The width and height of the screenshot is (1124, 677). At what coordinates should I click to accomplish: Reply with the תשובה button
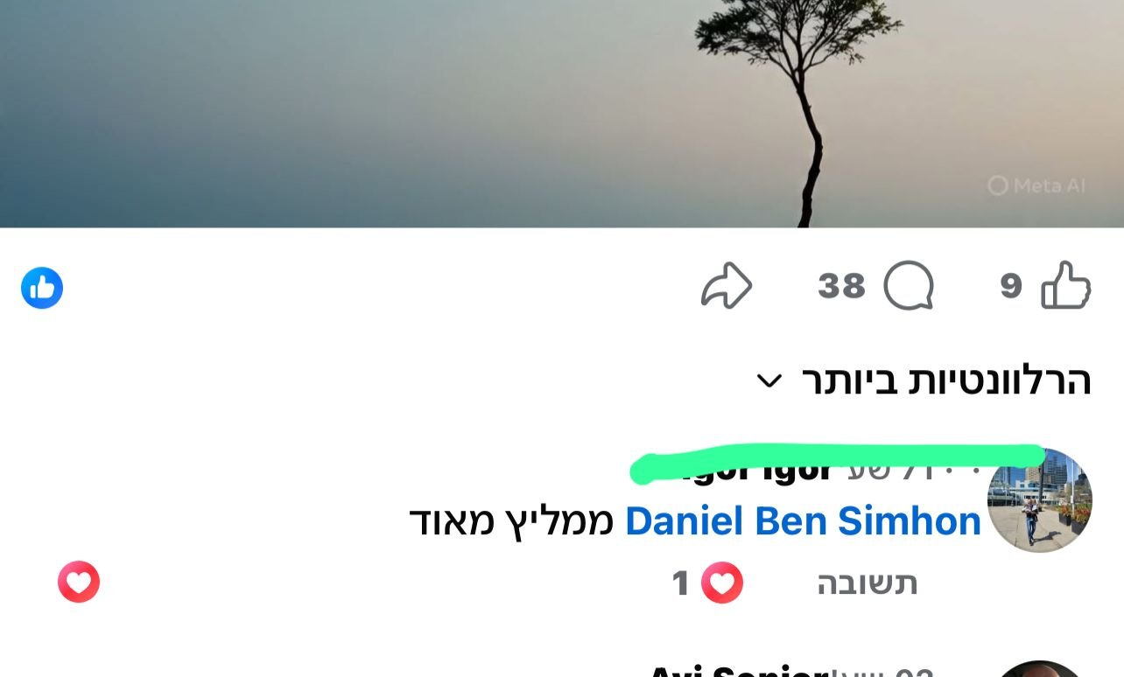pos(868,583)
